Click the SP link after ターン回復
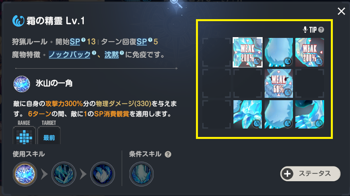Image resolution: width=350 pixels, height=196 pixels. tap(142, 42)
